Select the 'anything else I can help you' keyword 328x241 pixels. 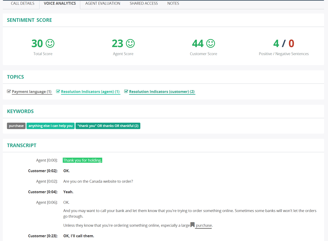pyautogui.click(x=50, y=126)
